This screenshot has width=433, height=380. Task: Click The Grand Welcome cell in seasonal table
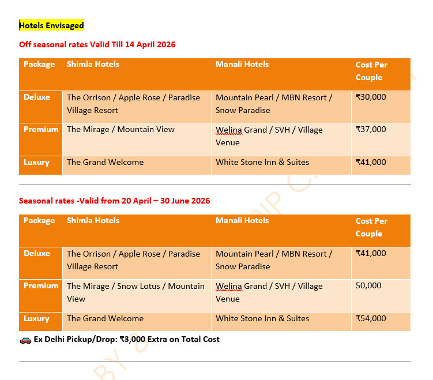tap(105, 318)
